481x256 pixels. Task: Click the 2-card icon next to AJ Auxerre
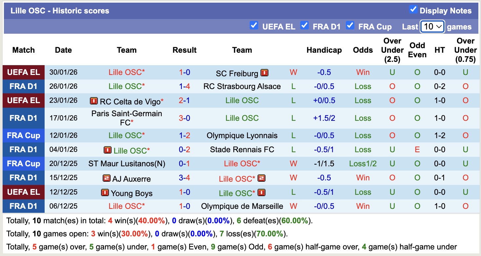click(x=107, y=178)
